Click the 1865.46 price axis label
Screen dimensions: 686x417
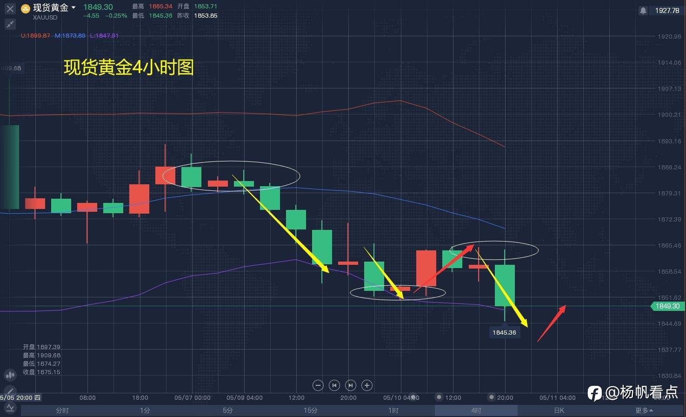669,245
